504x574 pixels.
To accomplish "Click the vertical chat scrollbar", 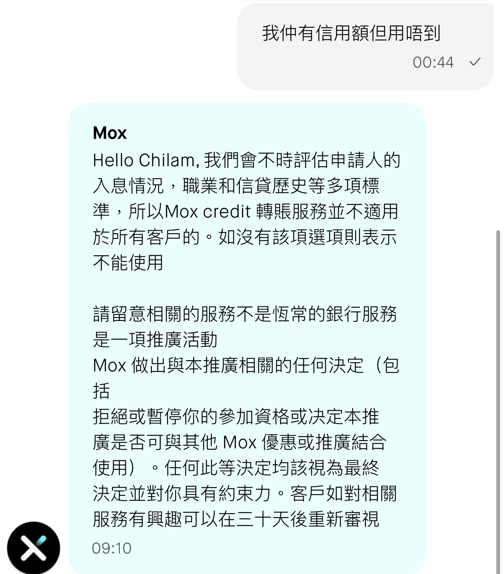I will pos(498,402).
